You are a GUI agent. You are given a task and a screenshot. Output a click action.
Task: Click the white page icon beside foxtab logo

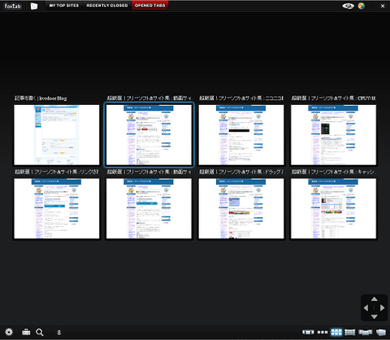pos(34,6)
